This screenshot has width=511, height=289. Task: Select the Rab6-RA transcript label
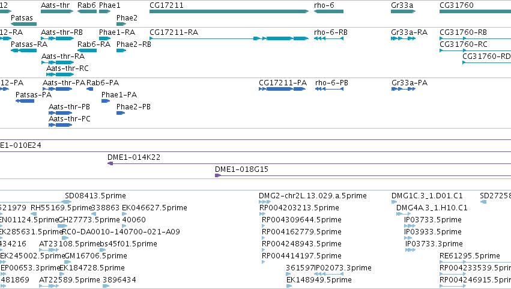click(94, 44)
